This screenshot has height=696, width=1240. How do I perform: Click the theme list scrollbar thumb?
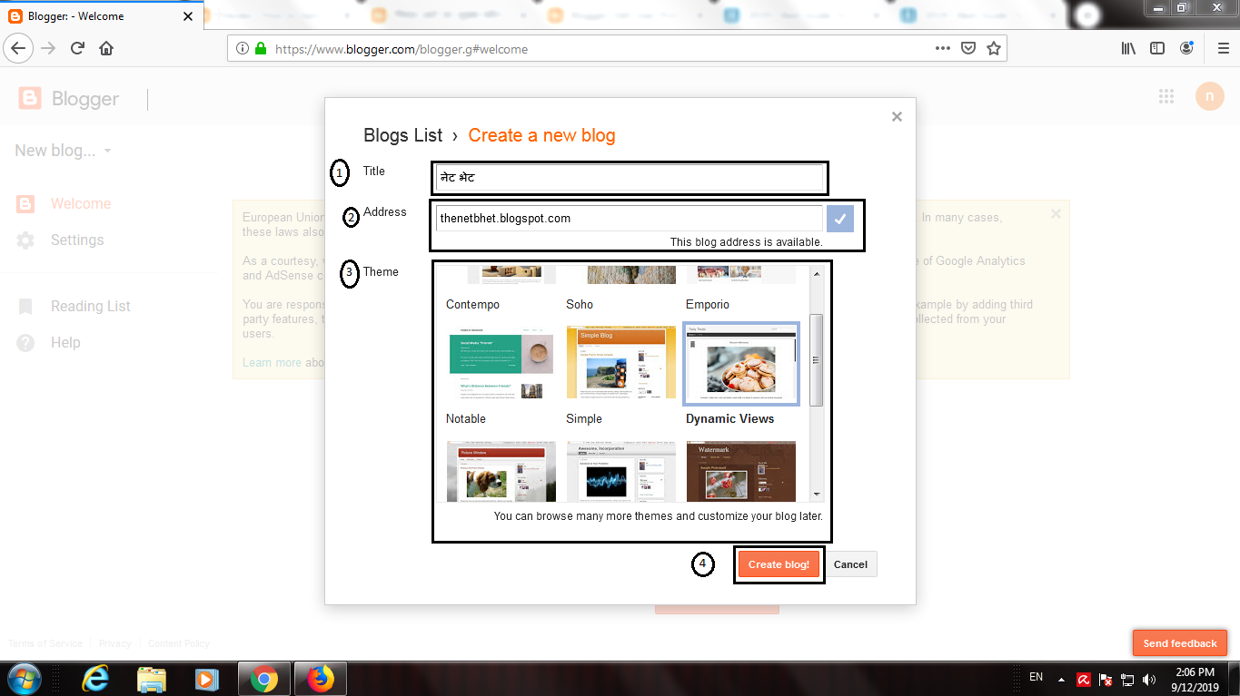817,360
